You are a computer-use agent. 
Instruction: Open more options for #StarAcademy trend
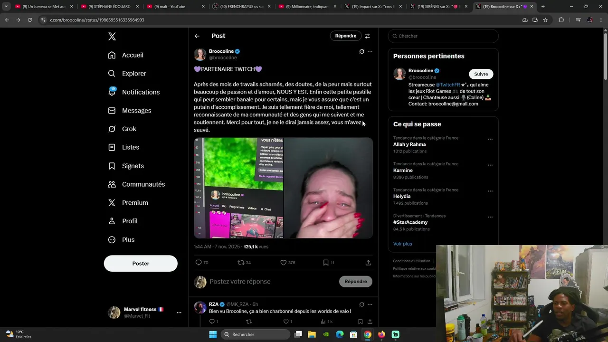(490, 217)
